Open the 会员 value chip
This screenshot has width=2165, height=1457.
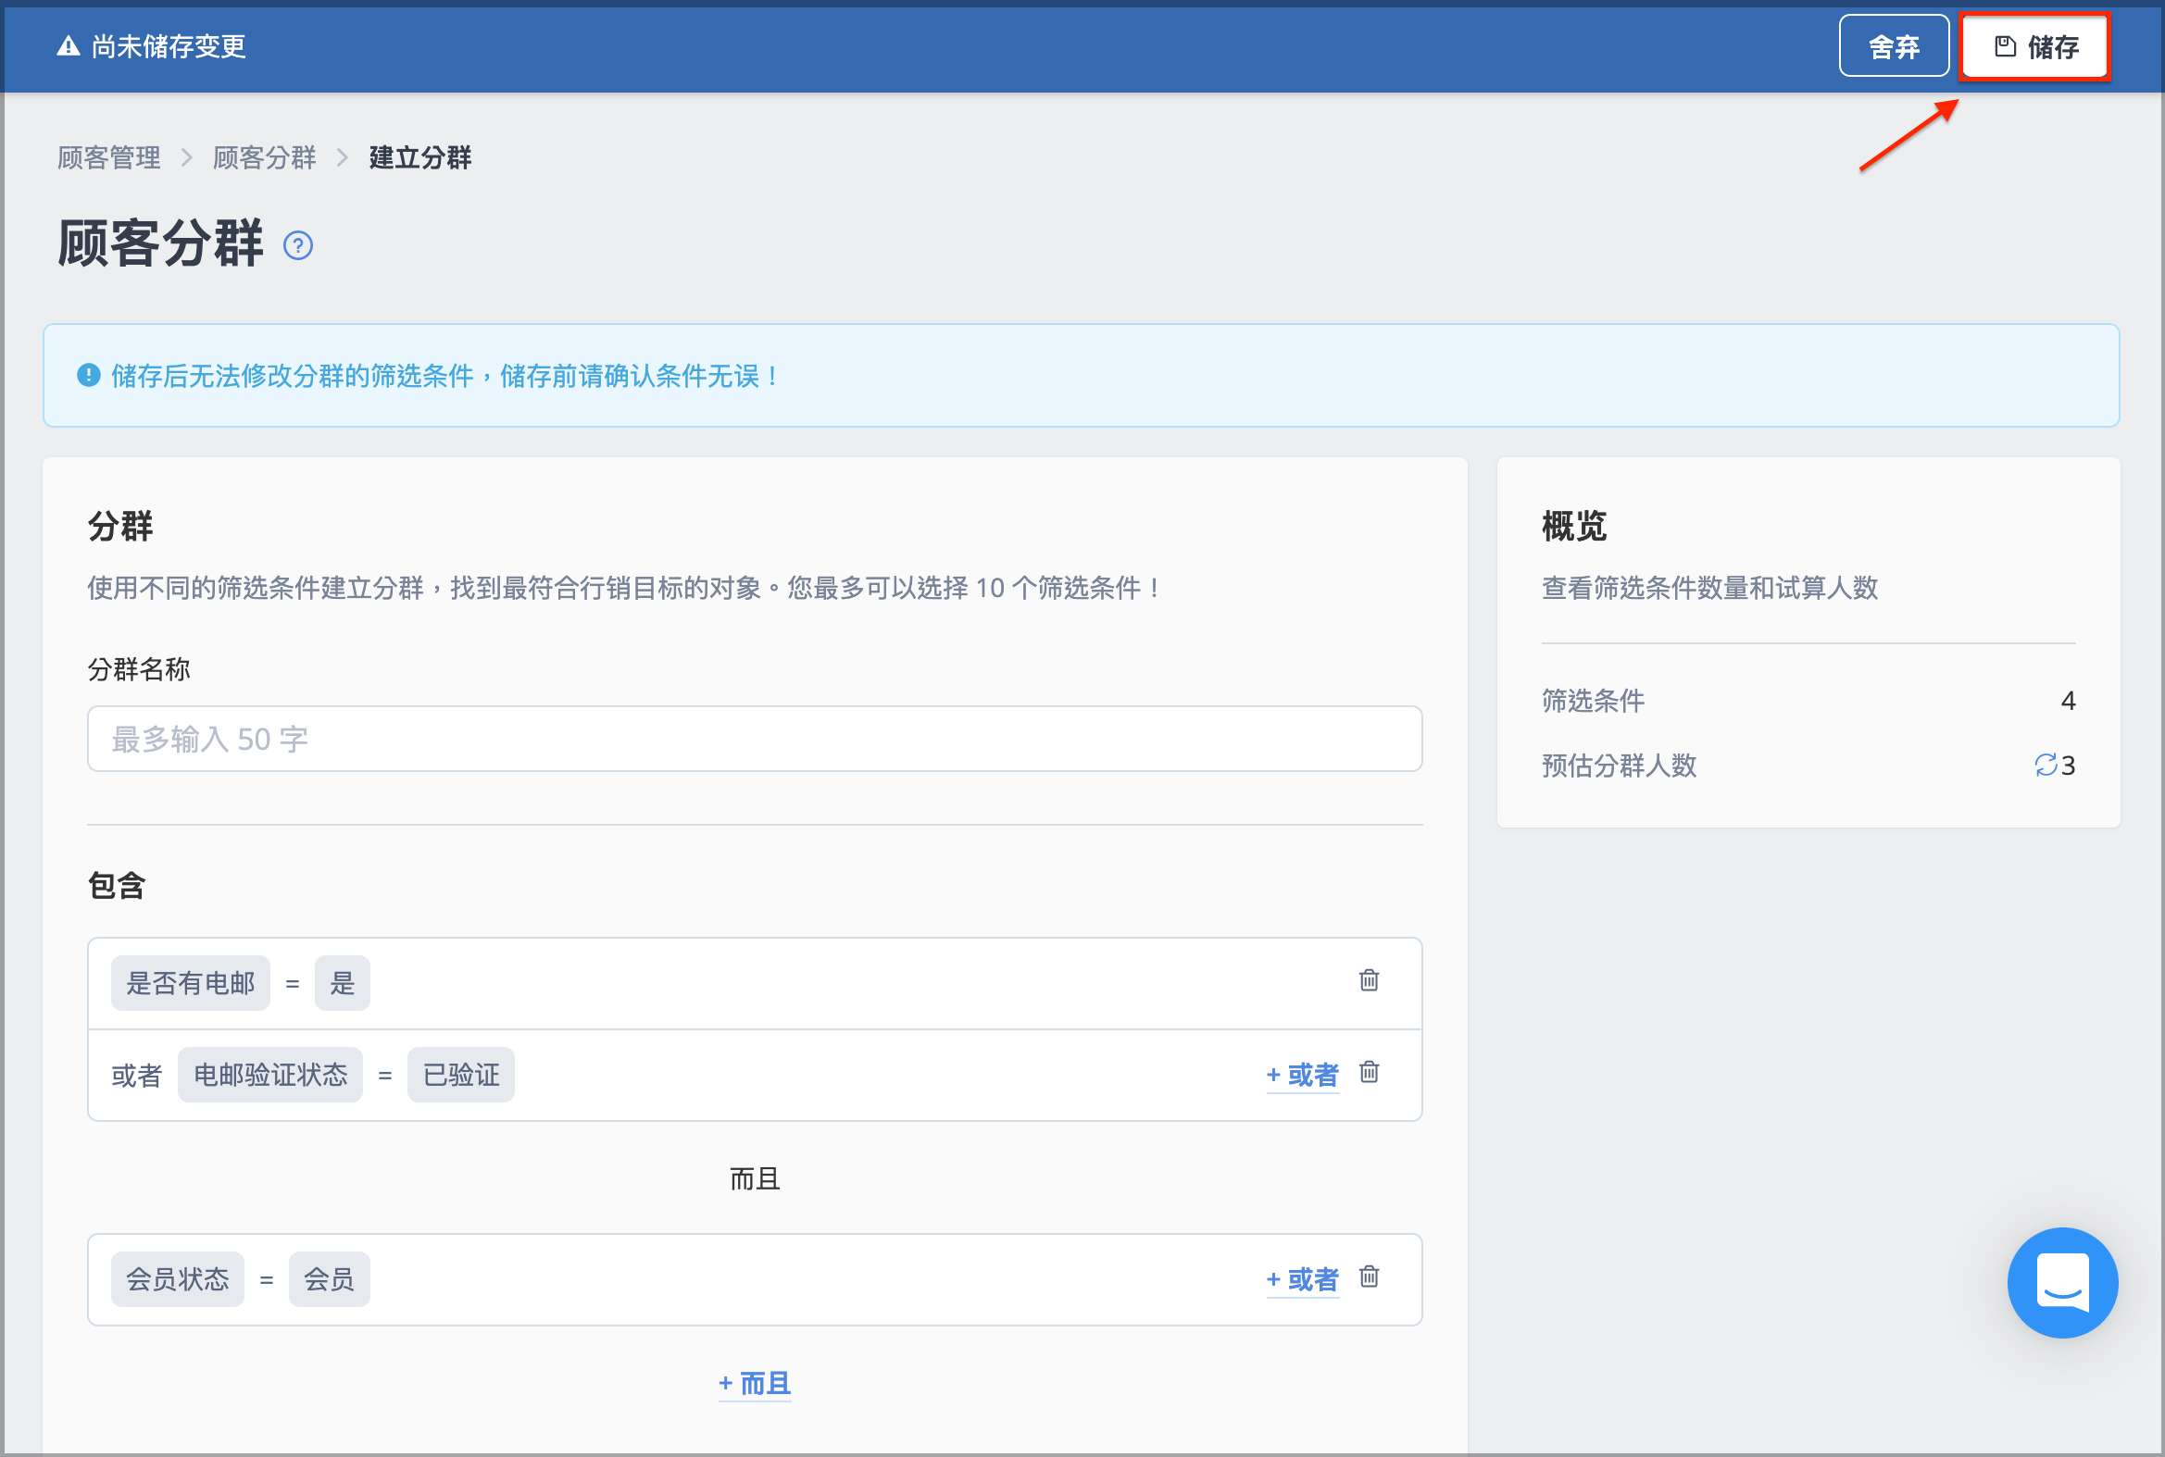(x=329, y=1279)
